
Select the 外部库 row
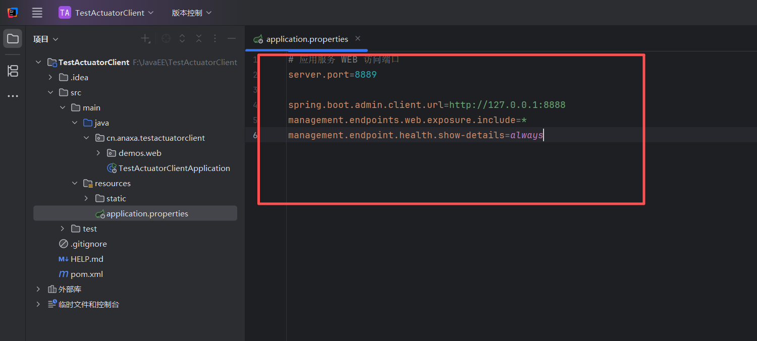click(135, 289)
